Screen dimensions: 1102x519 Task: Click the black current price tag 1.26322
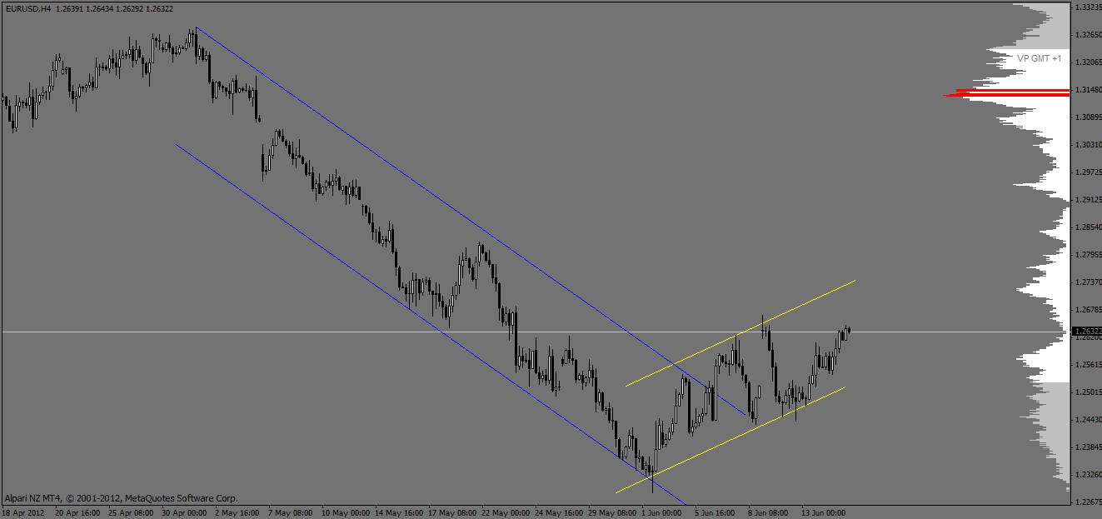1085,332
